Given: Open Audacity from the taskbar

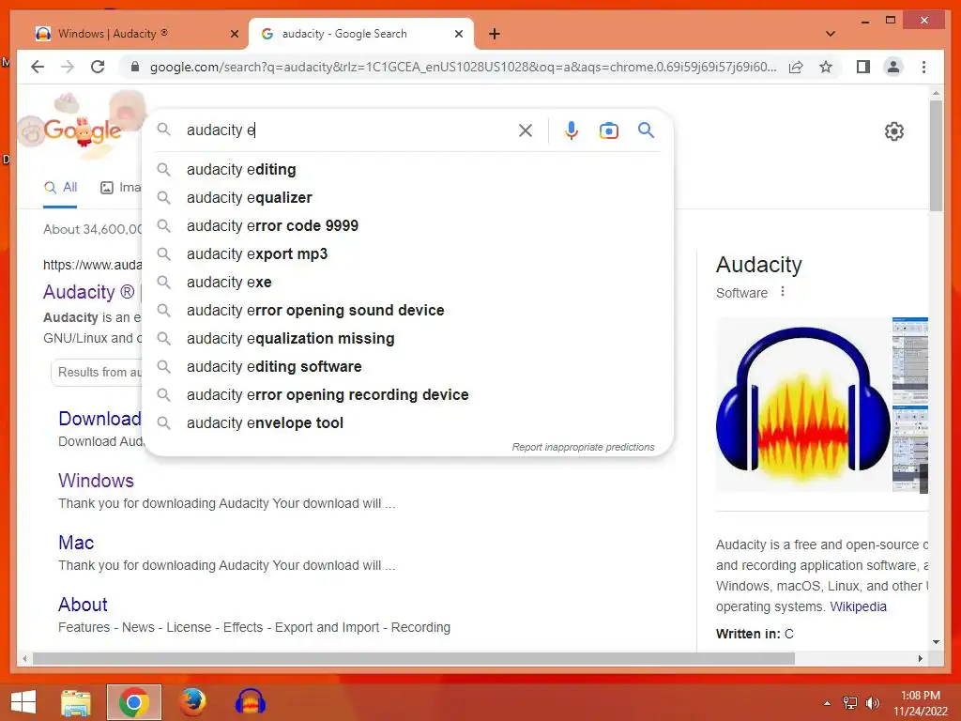Looking at the screenshot, I should (250, 702).
